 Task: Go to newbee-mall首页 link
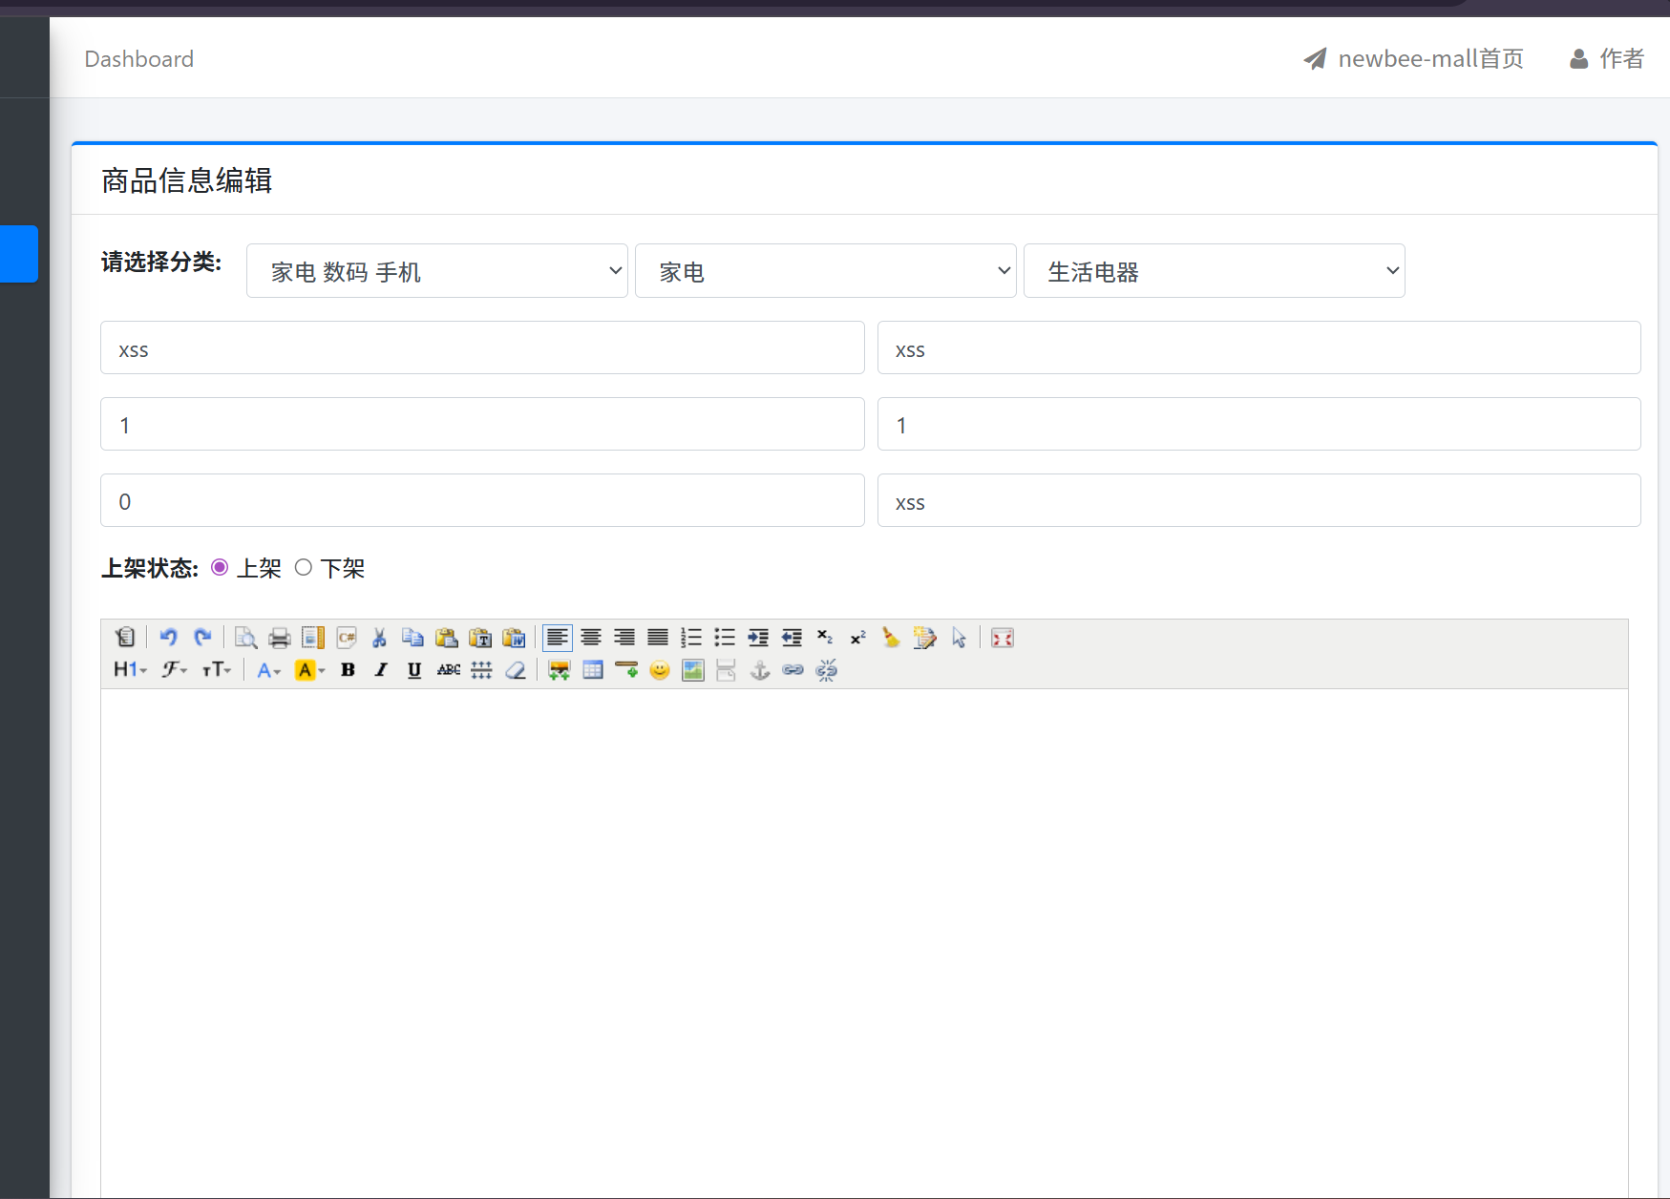(x=1413, y=59)
